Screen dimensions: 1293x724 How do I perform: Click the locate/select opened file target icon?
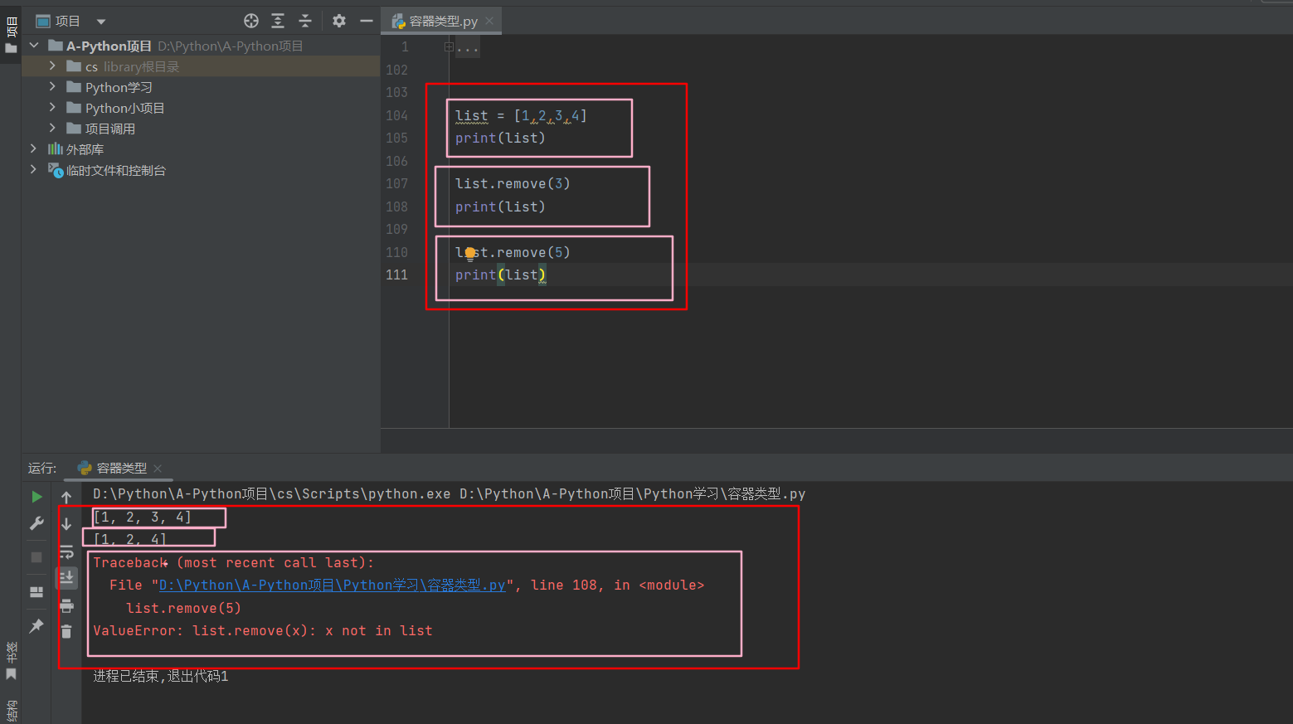251,21
